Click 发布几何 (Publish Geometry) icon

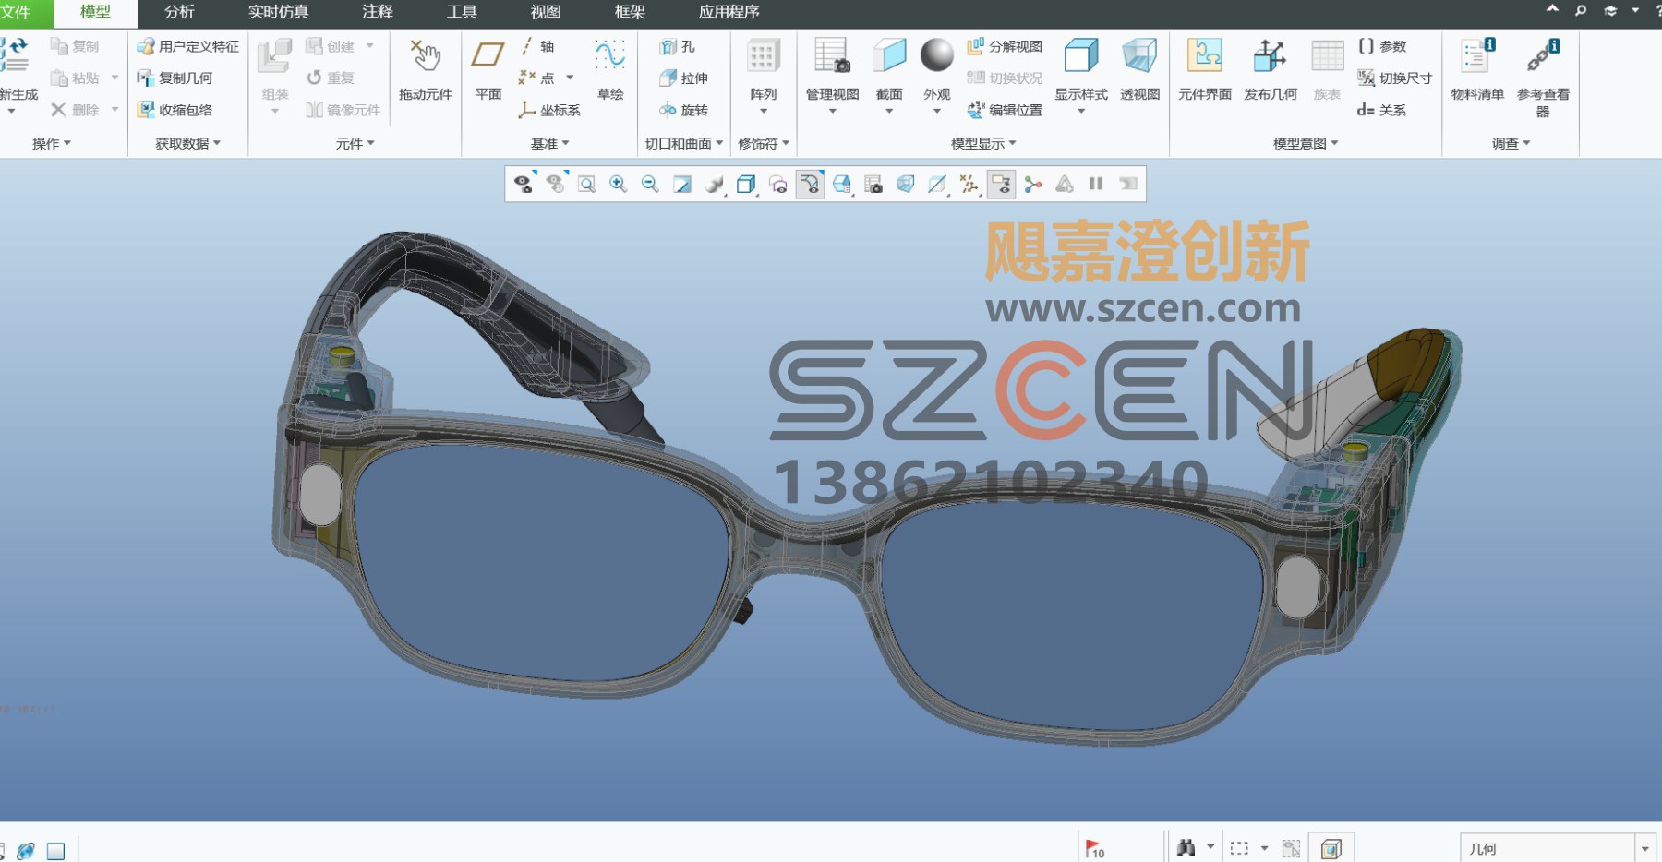coord(1270,57)
